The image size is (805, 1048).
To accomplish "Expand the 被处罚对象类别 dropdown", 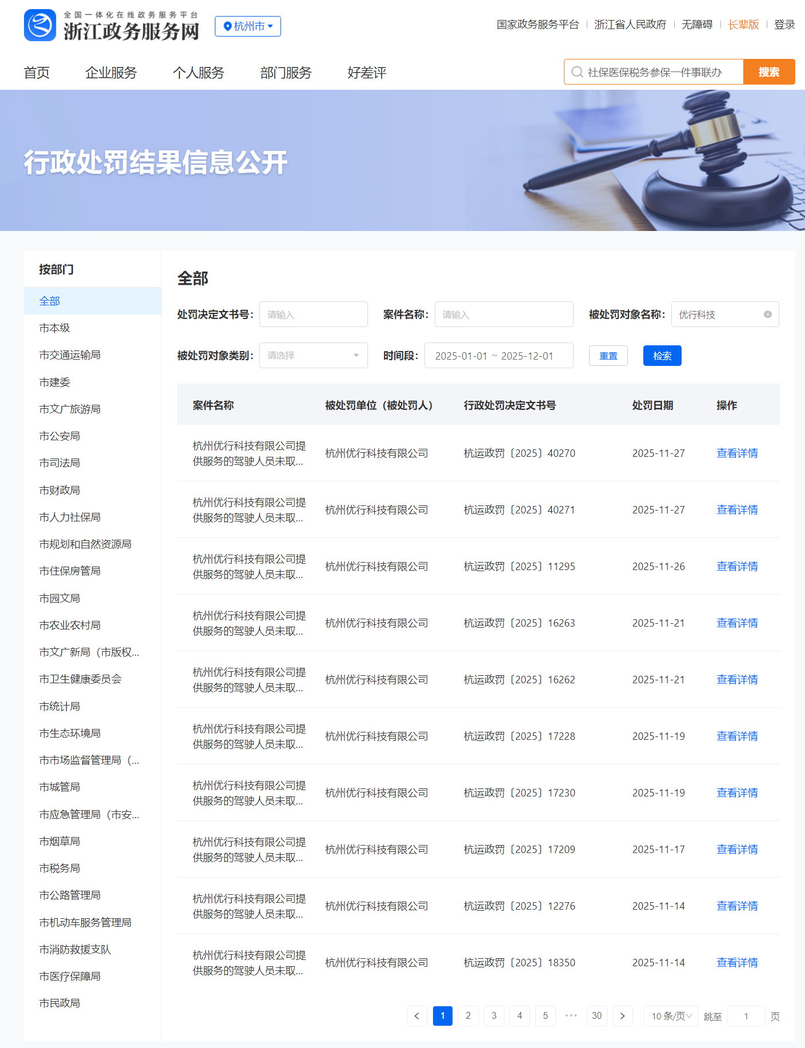I will 313,356.
